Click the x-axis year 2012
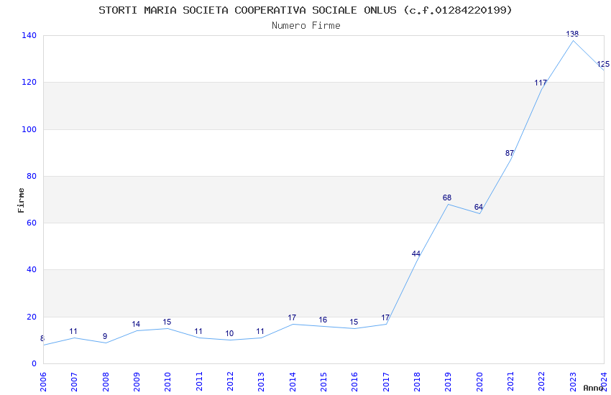611x395 pixels. point(230,382)
